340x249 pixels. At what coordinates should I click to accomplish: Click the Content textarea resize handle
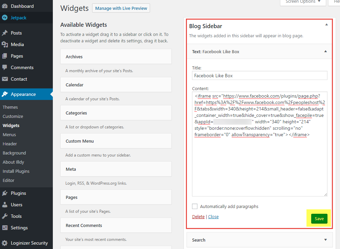[325, 194]
